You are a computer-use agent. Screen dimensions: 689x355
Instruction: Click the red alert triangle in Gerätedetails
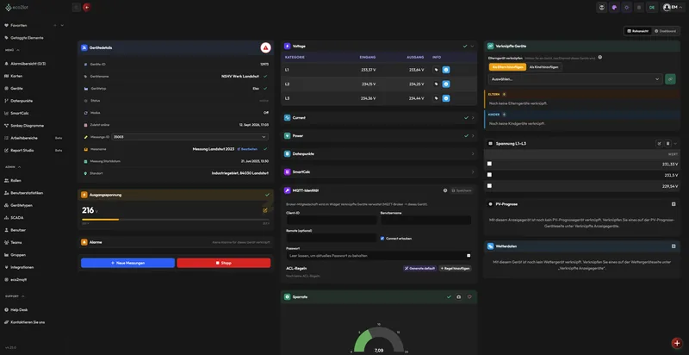click(265, 47)
